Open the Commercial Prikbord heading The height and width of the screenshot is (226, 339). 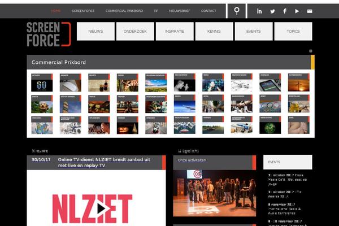pyautogui.click(x=59, y=62)
